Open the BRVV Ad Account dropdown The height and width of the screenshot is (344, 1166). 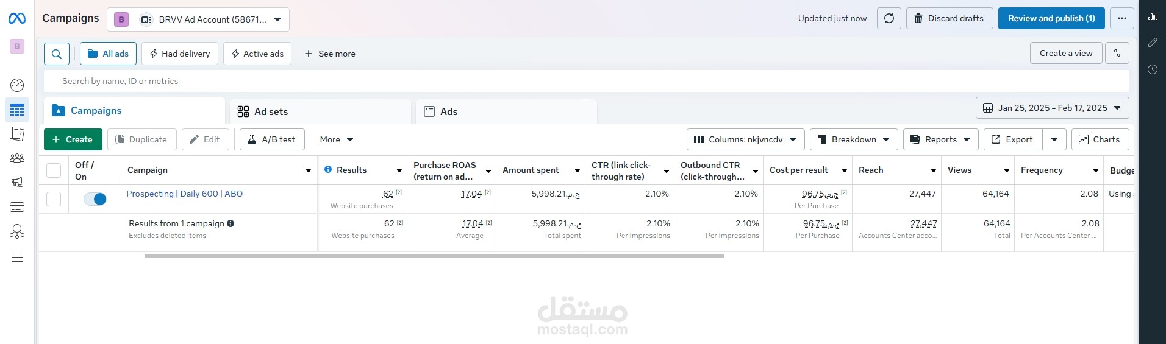tap(198, 19)
